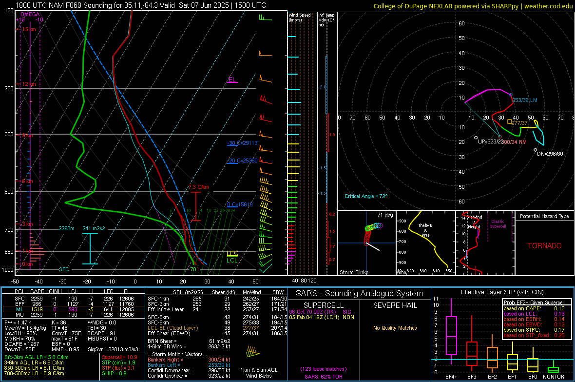Click the Storm Slinky circles graphic
This screenshot has width=575, height=382.
[x=373, y=234]
